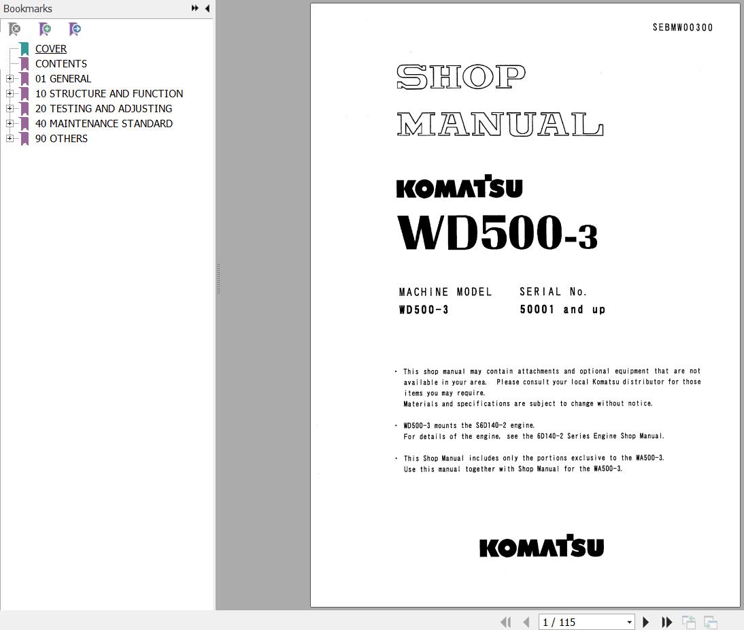
Task: Select the 01 GENERAL bookmark
Action: (63, 79)
